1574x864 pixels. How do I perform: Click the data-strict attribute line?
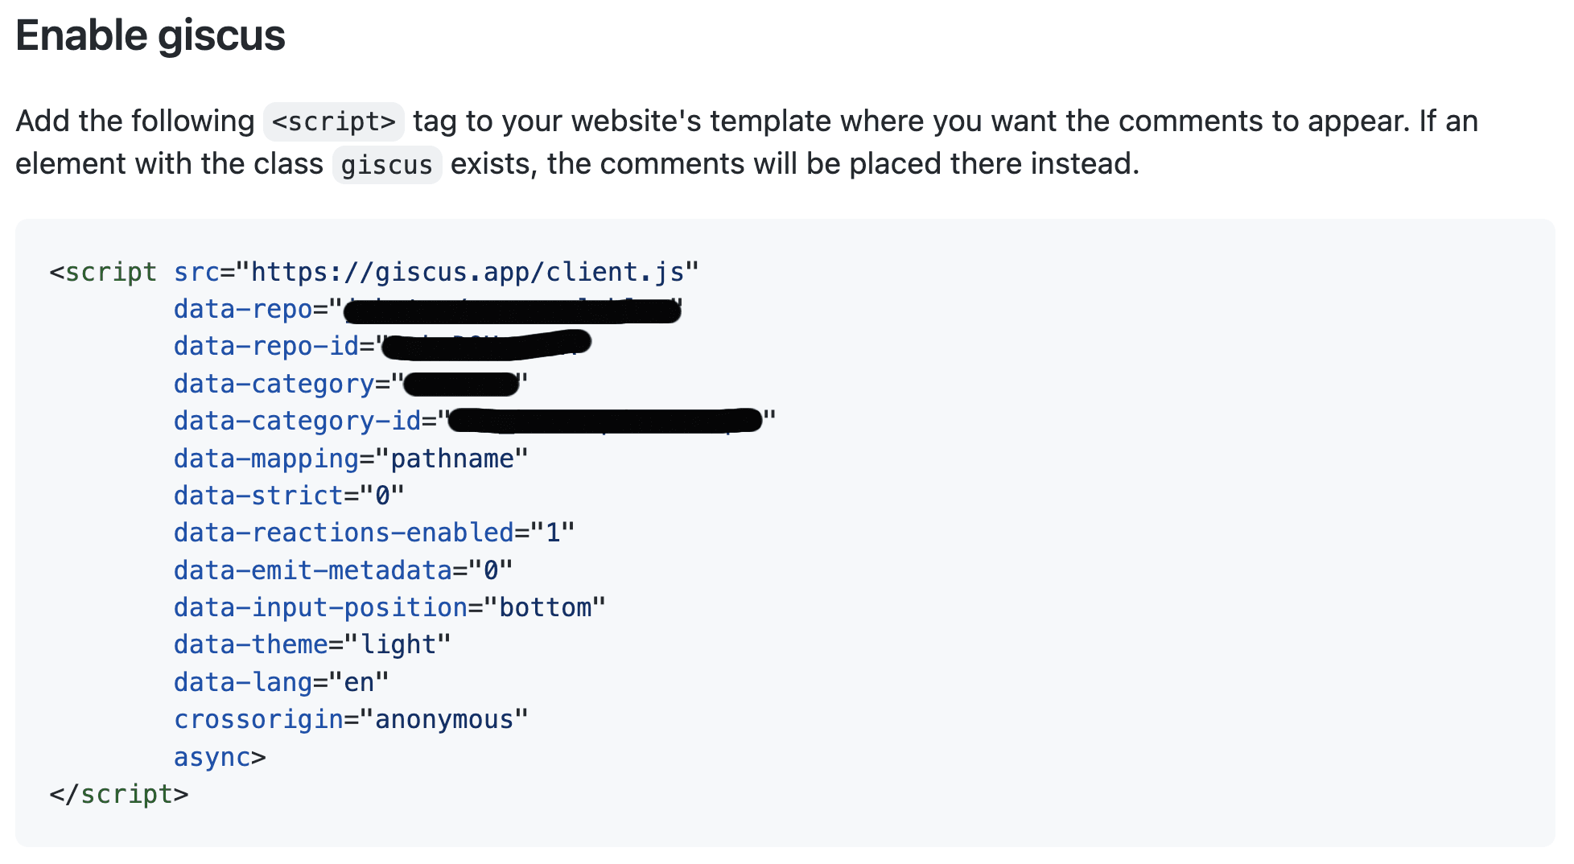coord(289,496)
